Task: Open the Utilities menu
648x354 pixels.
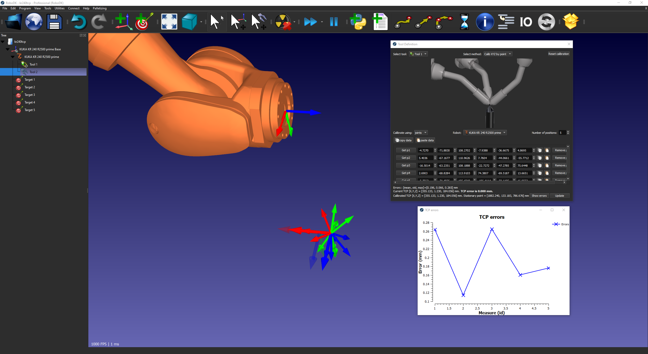Action: [x=59, y=8]
